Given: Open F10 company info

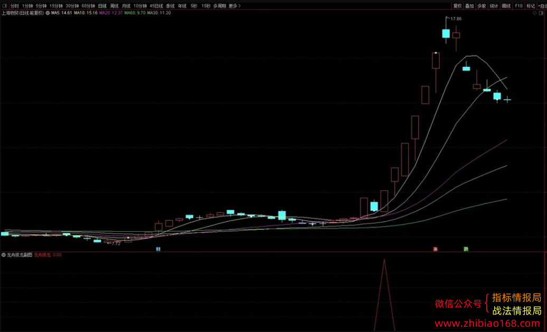Looking at the screenshot, I should pyautogui.click(x=518, y=6).
